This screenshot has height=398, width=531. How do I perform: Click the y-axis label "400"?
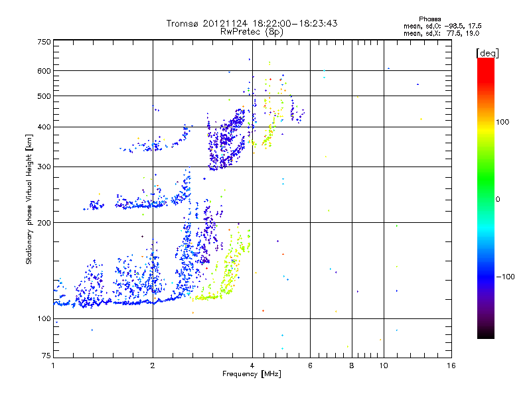pos(44,127)
